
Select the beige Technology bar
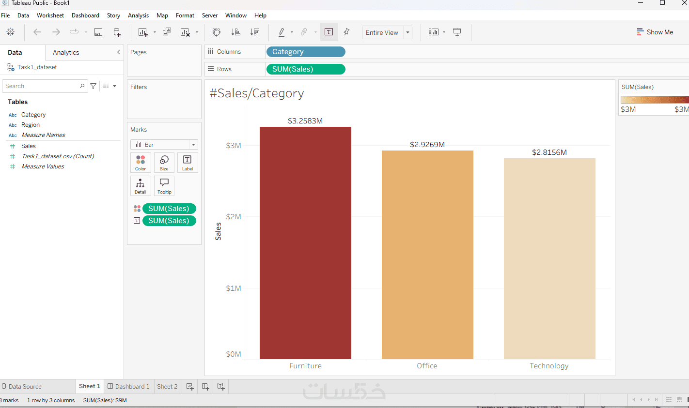click(x=549, y=258)
